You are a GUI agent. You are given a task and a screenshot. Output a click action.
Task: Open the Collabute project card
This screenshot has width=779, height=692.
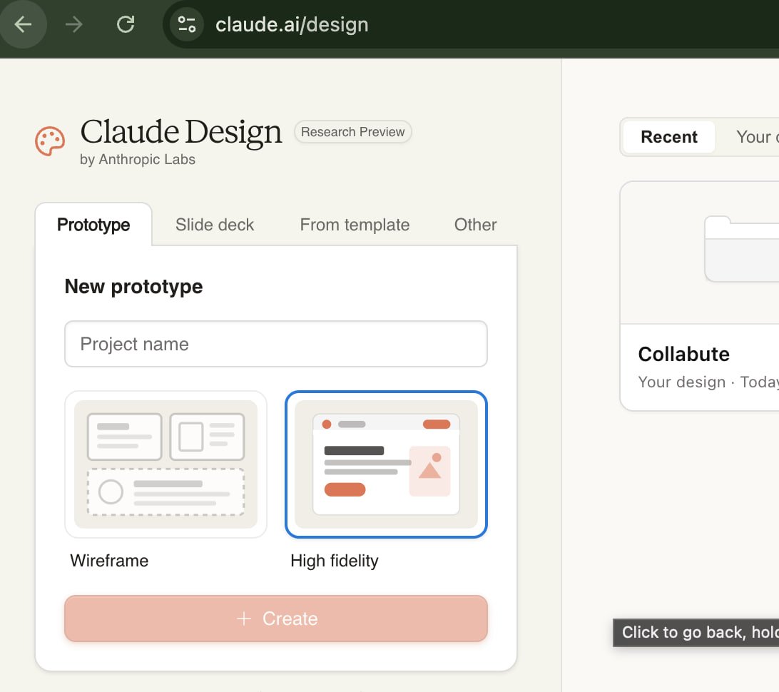[x=700, y=296]
